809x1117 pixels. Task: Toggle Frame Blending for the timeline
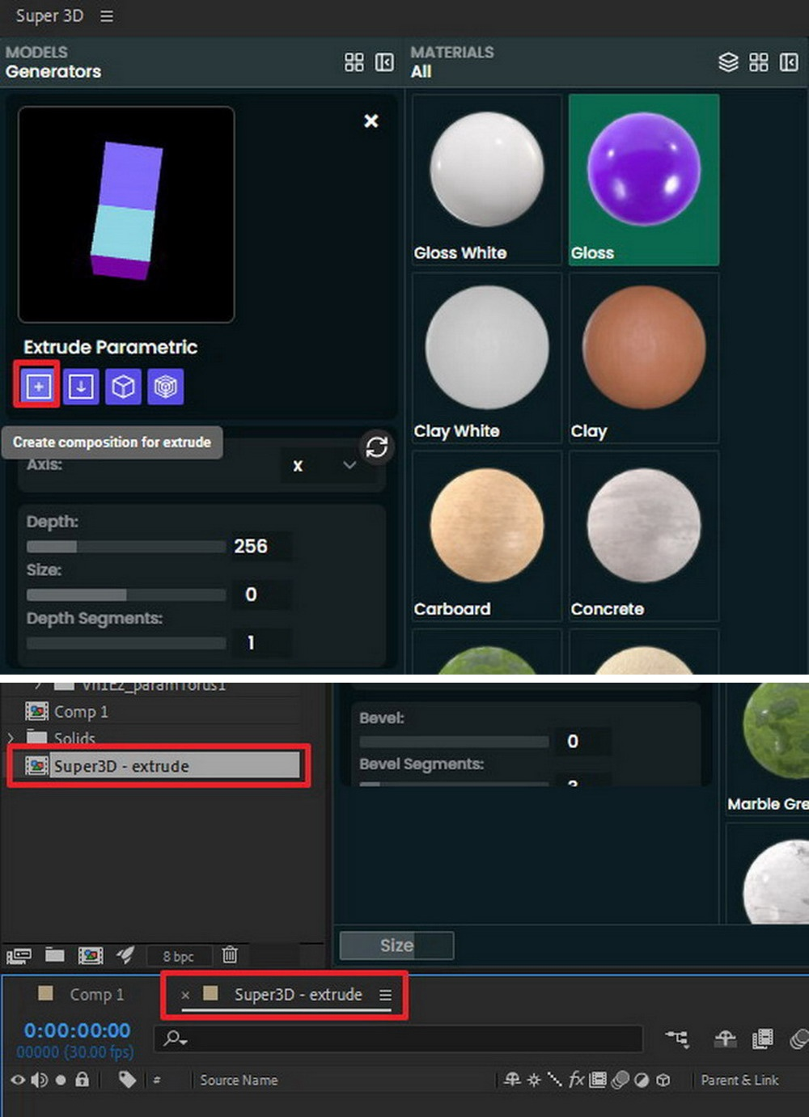coord(762,1039)
